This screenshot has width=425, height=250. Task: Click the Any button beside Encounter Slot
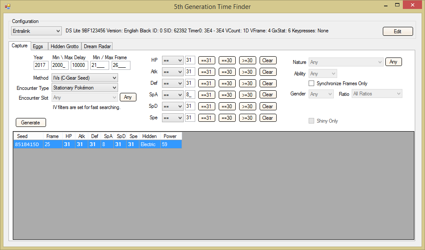pos(128,97)
